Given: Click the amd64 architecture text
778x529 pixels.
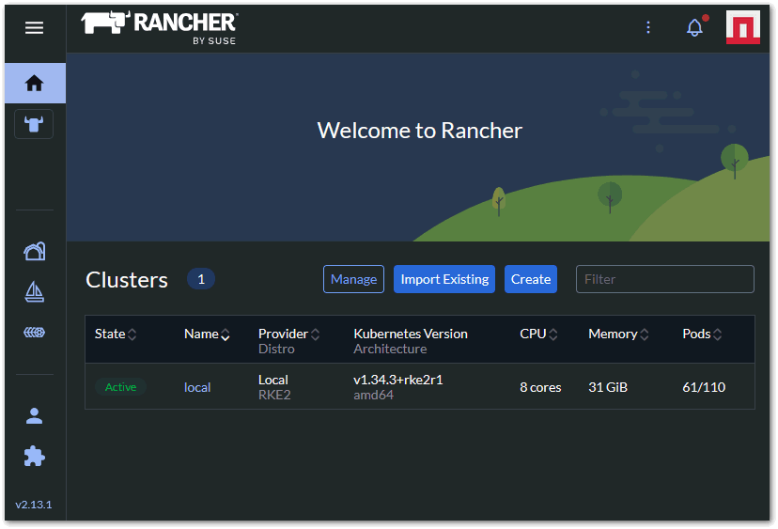Looking at the screenshot, I should (373, 395).
